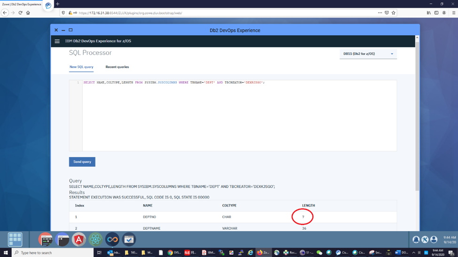Viewport: 458px width, 257px height.
Task: Open Firefox account icon
Action: pos(444,13)
